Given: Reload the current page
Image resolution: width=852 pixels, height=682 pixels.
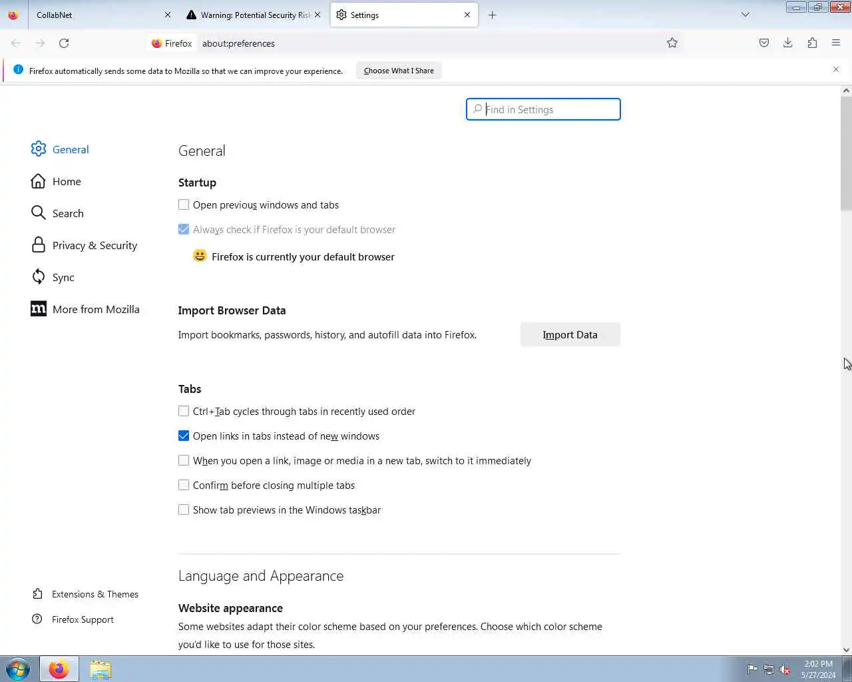Looking at the screenshot, I should click(x=64, y=43).
